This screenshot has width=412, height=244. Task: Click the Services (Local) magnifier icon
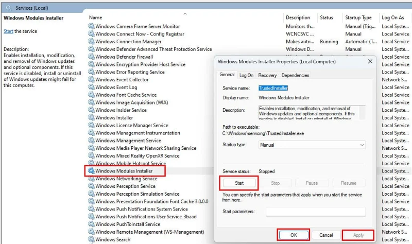click(x=9, y=8)
